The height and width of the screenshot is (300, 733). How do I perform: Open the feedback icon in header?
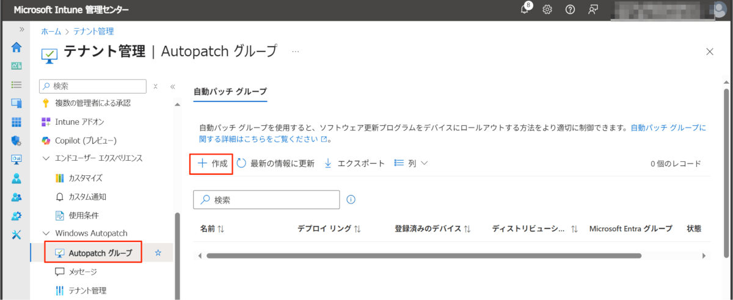point(593,10)
